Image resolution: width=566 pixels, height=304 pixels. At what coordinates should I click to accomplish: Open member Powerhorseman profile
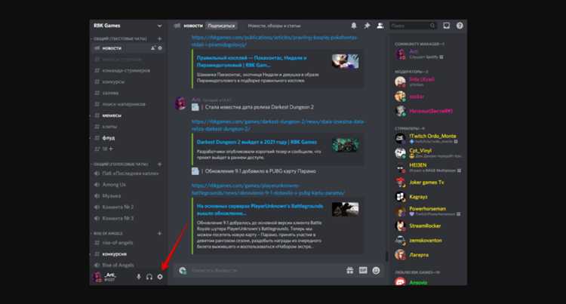click(429, 211)
